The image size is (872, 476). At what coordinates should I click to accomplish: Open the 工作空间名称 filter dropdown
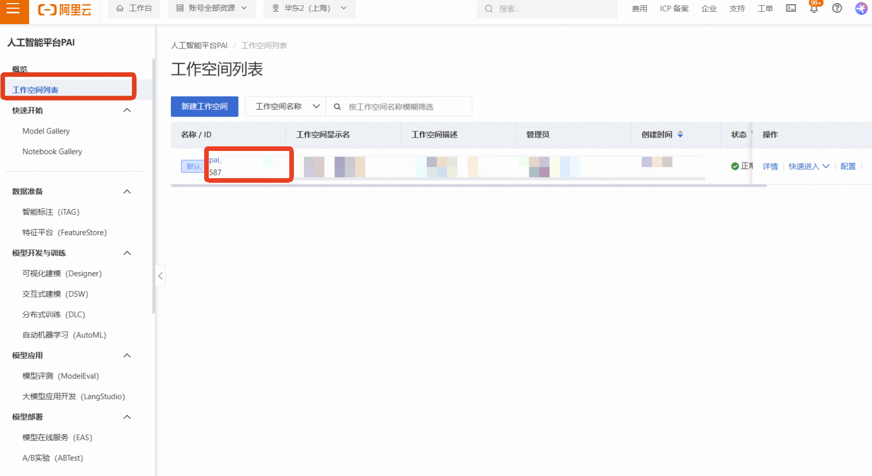(286, 106)
